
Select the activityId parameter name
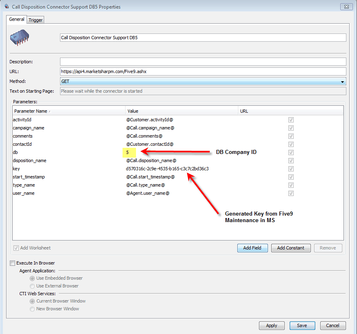(x=22, y=120)
